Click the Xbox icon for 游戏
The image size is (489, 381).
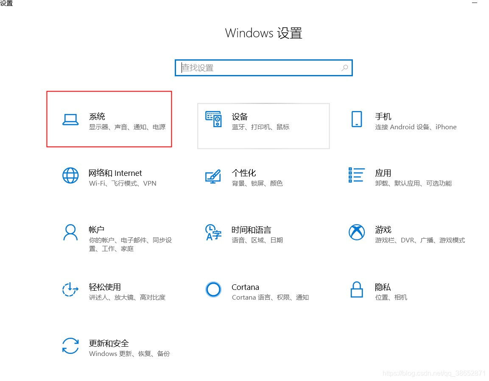point(356,232)
